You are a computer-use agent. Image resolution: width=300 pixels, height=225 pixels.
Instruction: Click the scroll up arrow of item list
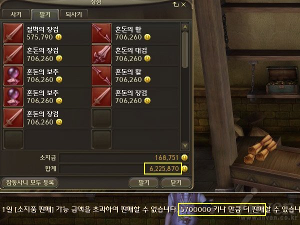click(x=185, y=27)
